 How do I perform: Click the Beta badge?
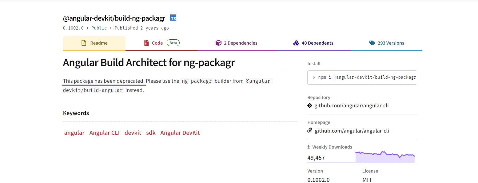click(x=173, y=43)
